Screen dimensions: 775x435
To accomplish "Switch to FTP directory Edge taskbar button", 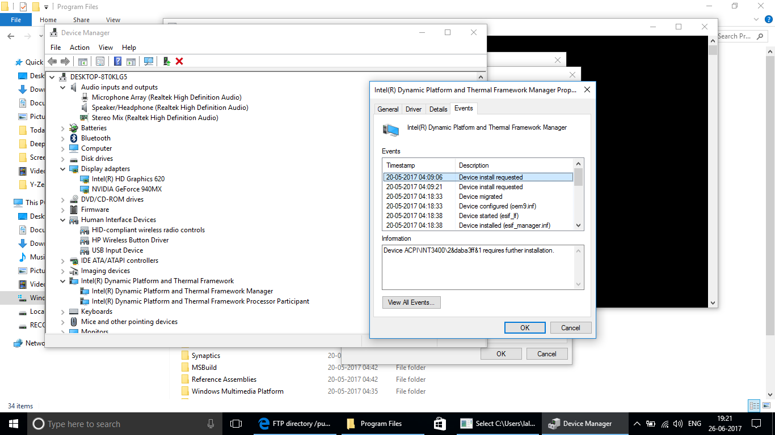I will [295, 424].
